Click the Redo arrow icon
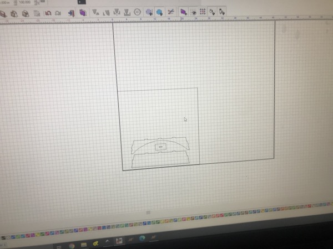The image size is (333, 249). tap(58, 13)
